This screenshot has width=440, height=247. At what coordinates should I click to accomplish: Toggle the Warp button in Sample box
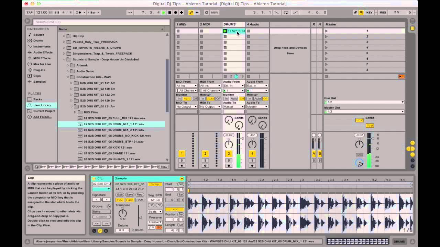click(155, 184)
